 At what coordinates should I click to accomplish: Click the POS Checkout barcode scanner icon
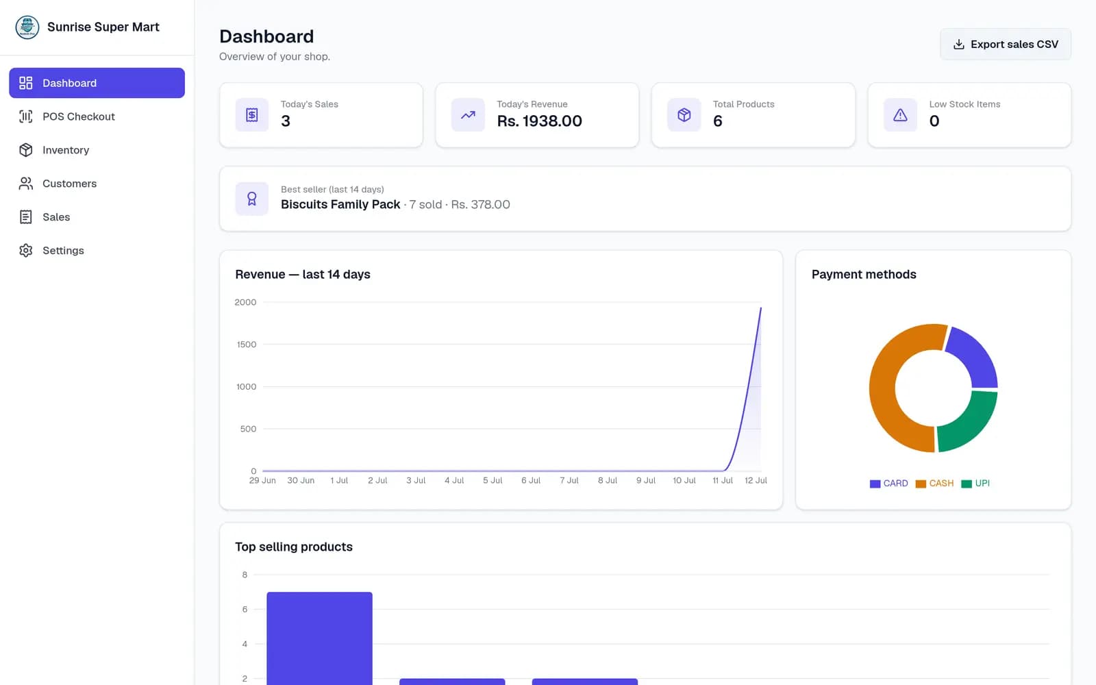pyautogui.click(x=26, y=116)
